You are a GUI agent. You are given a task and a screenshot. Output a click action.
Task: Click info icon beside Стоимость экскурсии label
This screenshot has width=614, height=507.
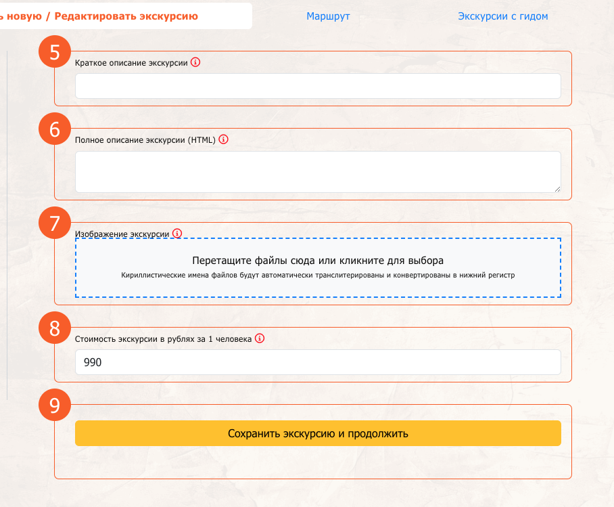tap(260, 338)
